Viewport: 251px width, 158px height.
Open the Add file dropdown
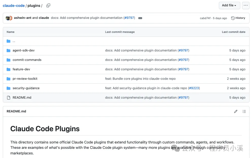[229, 5]
